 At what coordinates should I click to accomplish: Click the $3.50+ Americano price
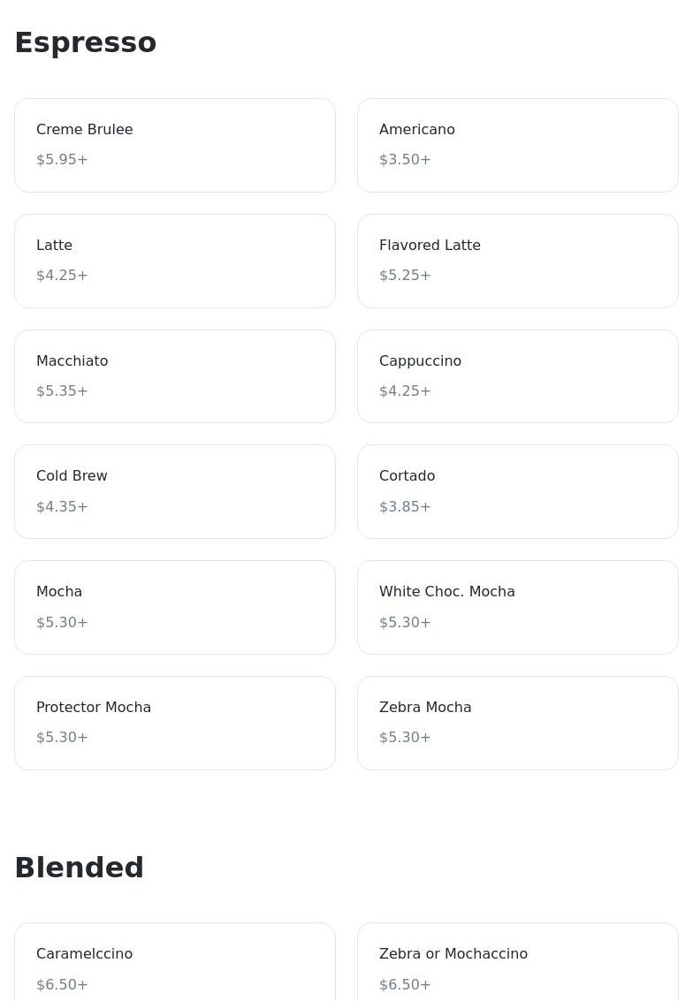click(x=405, y=160)
